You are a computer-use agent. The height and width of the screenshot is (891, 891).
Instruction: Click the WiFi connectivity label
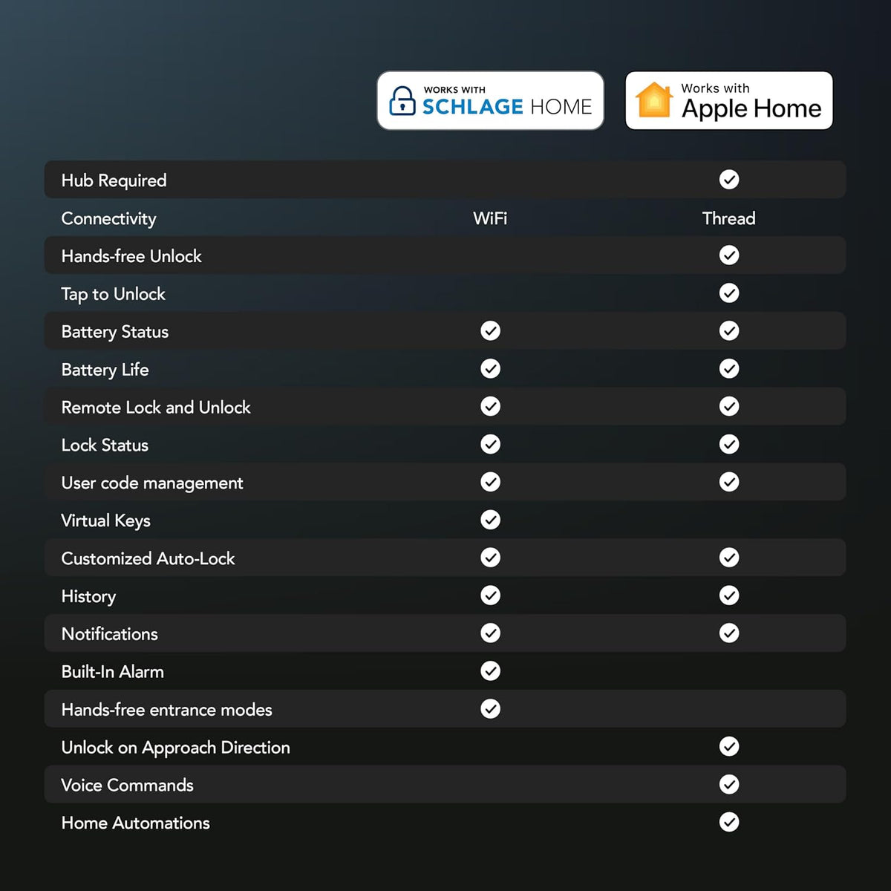pos(490,218)
